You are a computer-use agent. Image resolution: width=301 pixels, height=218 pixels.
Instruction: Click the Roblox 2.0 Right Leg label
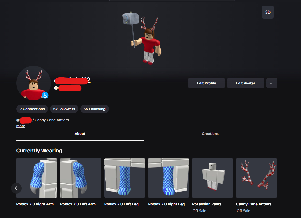click(166, 204)
